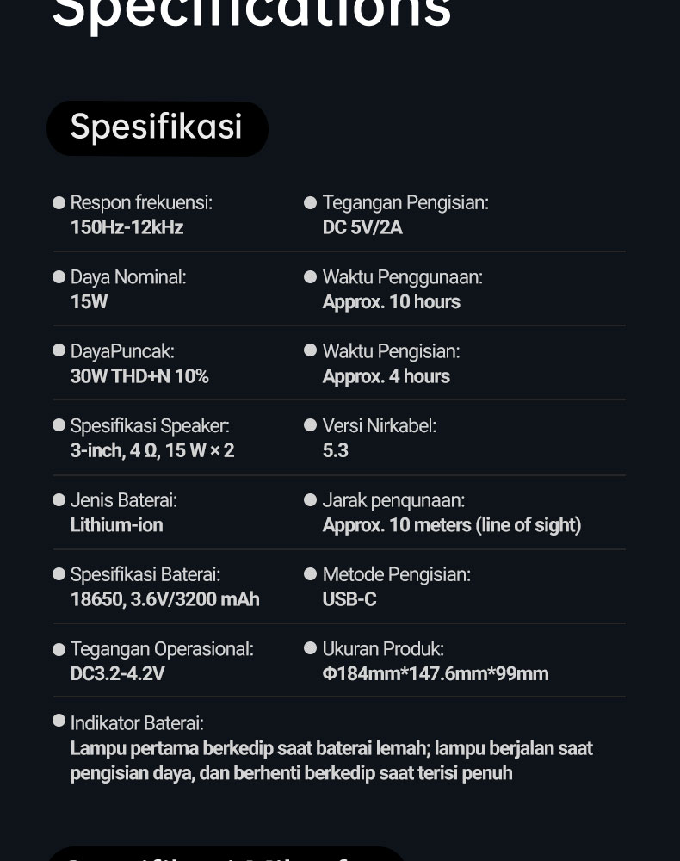Select the 150Hz-12kHz value text
680x861 pixels.
(x=127, y=227)
